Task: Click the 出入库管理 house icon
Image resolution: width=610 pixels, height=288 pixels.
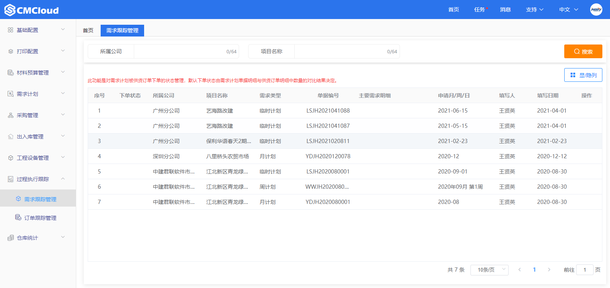Action: click(x=11, y=136)
